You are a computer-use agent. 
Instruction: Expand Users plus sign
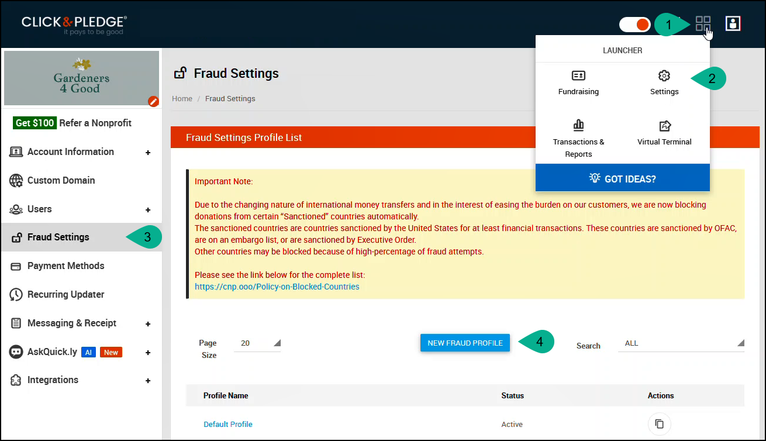point(148,210)
